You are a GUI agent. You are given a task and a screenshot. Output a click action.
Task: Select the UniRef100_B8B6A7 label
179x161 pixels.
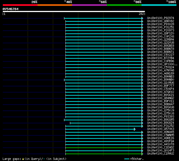click(x=161, y=104)
